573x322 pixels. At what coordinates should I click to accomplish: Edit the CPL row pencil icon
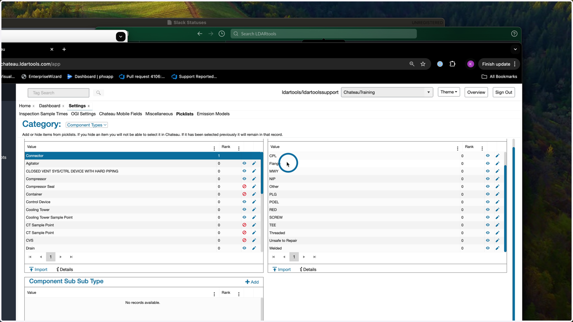497,156
